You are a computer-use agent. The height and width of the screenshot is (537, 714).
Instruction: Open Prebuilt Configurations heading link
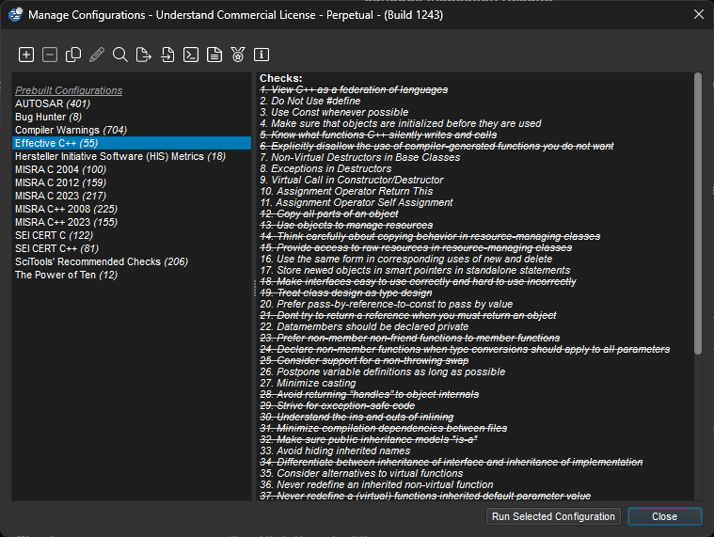(x=69, y=90)
